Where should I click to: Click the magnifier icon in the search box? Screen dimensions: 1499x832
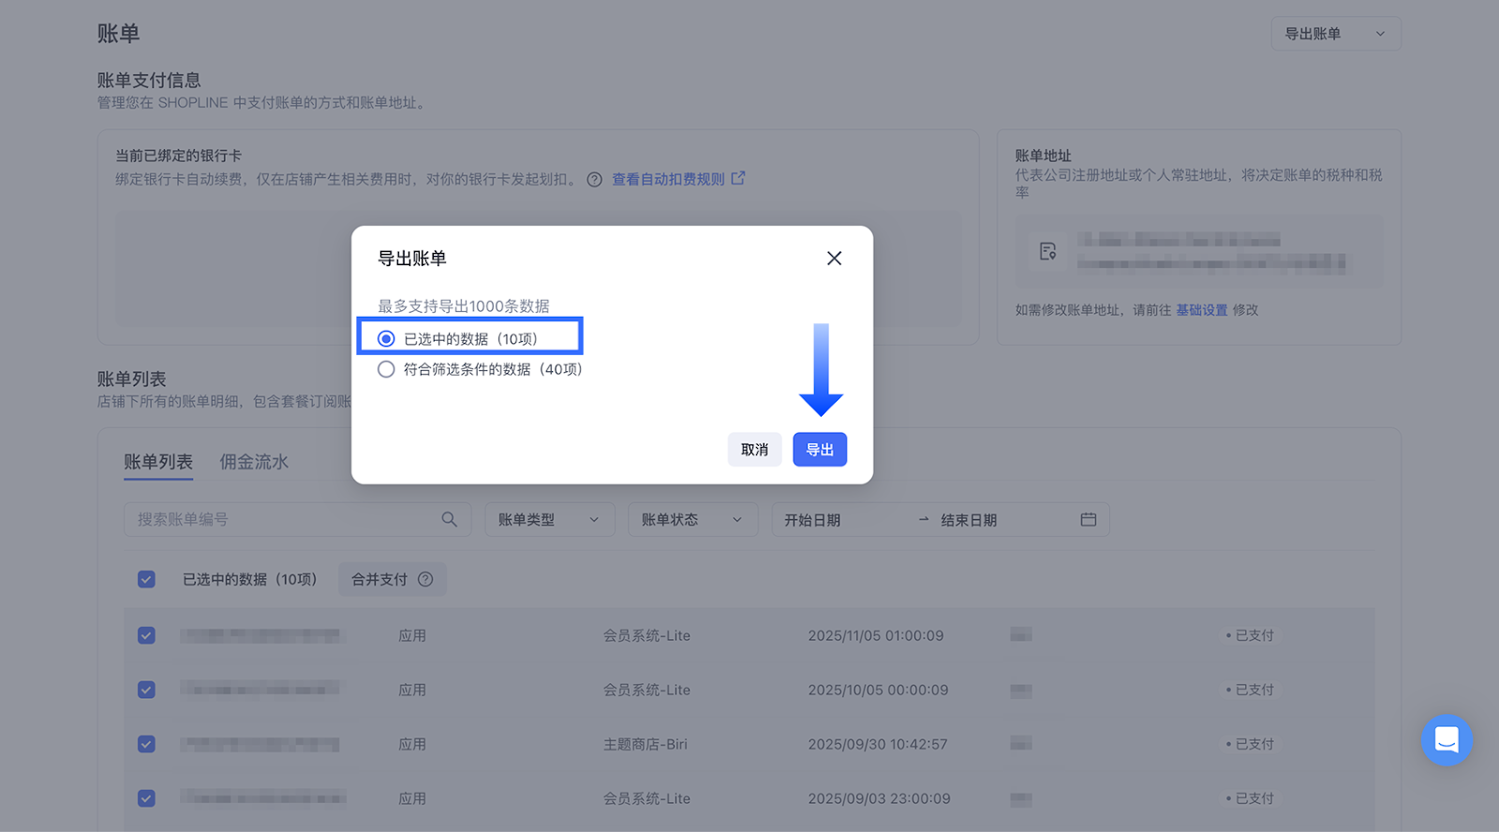point(450,519)
